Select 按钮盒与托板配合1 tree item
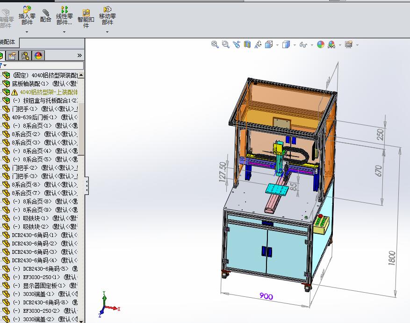The image size is (410, 323). (x=40, y=100)
